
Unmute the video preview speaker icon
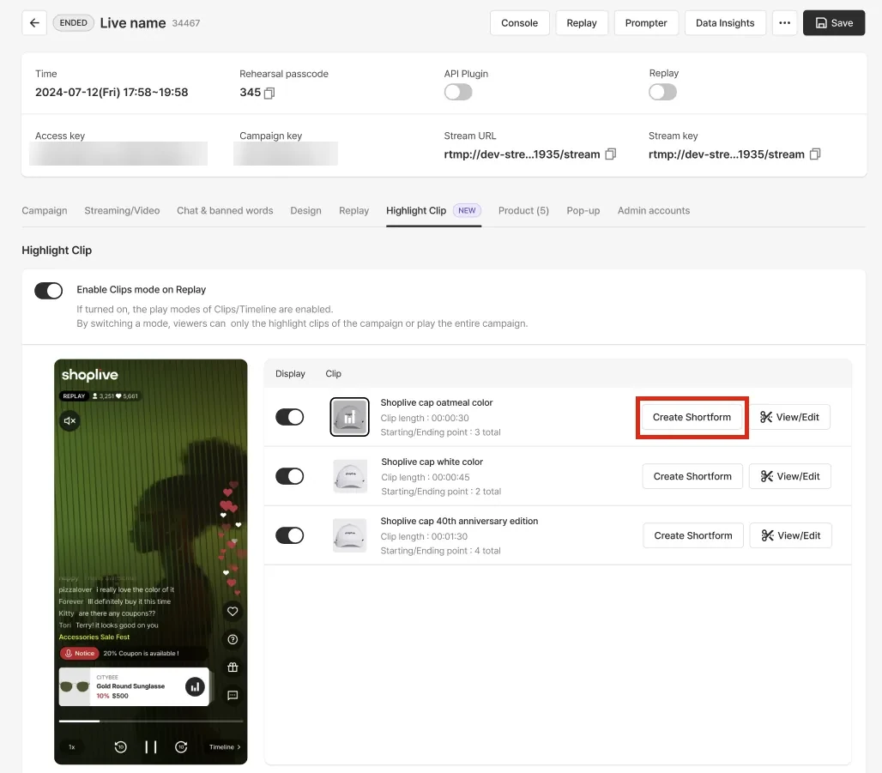tap(69, 420)
